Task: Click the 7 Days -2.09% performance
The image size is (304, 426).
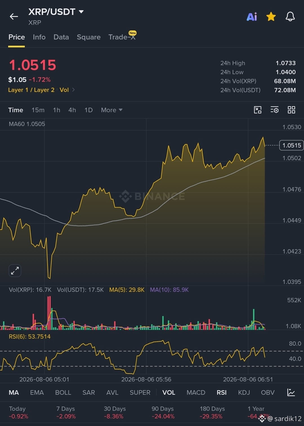Action: click(66, 412)
